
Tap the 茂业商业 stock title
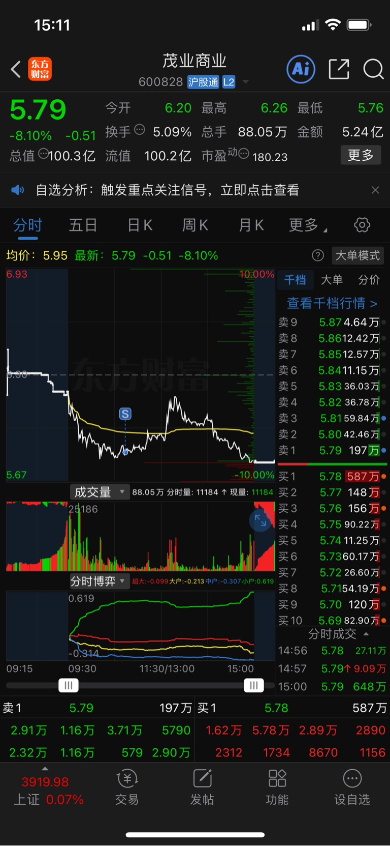point(194,61)
